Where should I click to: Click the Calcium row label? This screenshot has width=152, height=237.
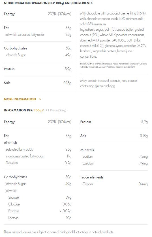pyautogui.click(x=88, y=163)
